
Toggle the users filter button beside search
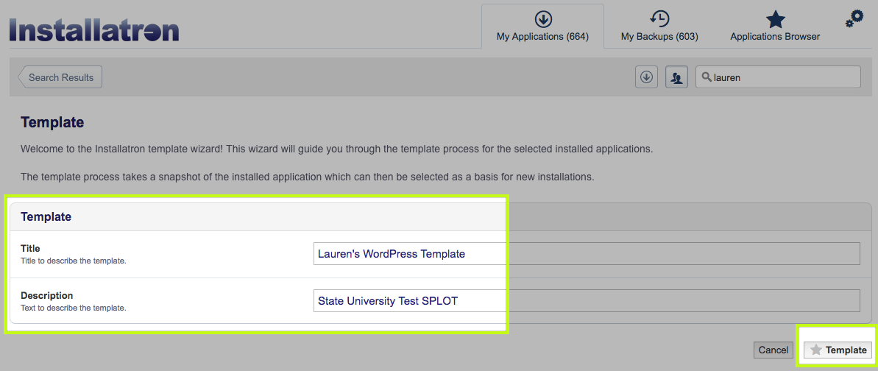[676, 77]
